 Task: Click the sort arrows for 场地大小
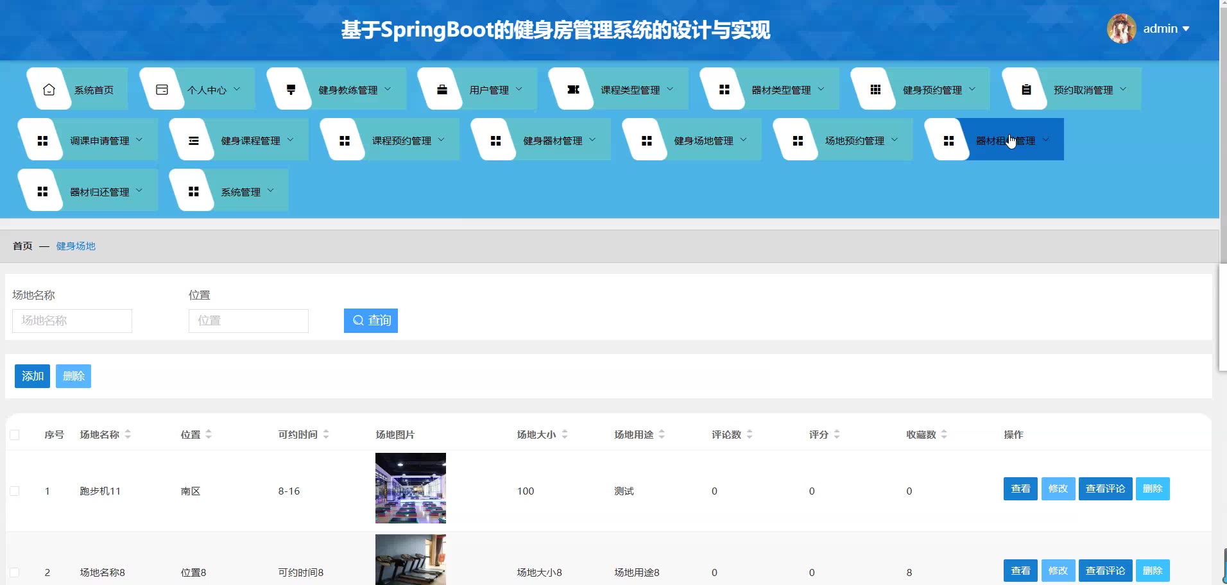point(565,434)
